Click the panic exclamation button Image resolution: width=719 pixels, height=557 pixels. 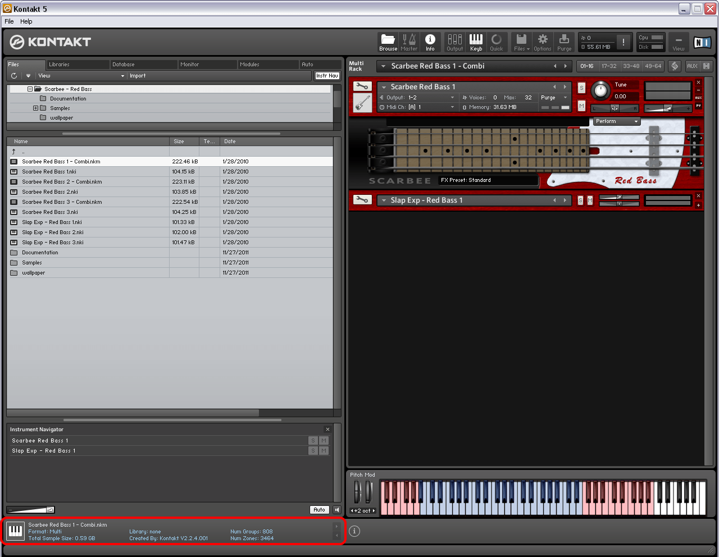click(x=624, y=42)
